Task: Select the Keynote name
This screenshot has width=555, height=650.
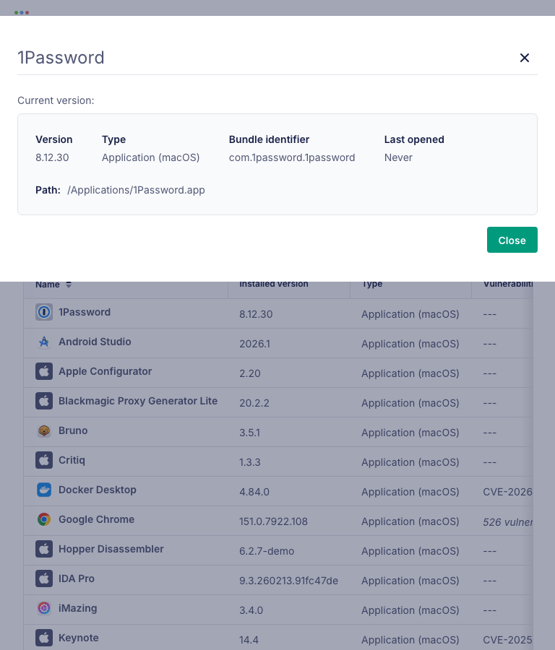Action: [78, 638]
